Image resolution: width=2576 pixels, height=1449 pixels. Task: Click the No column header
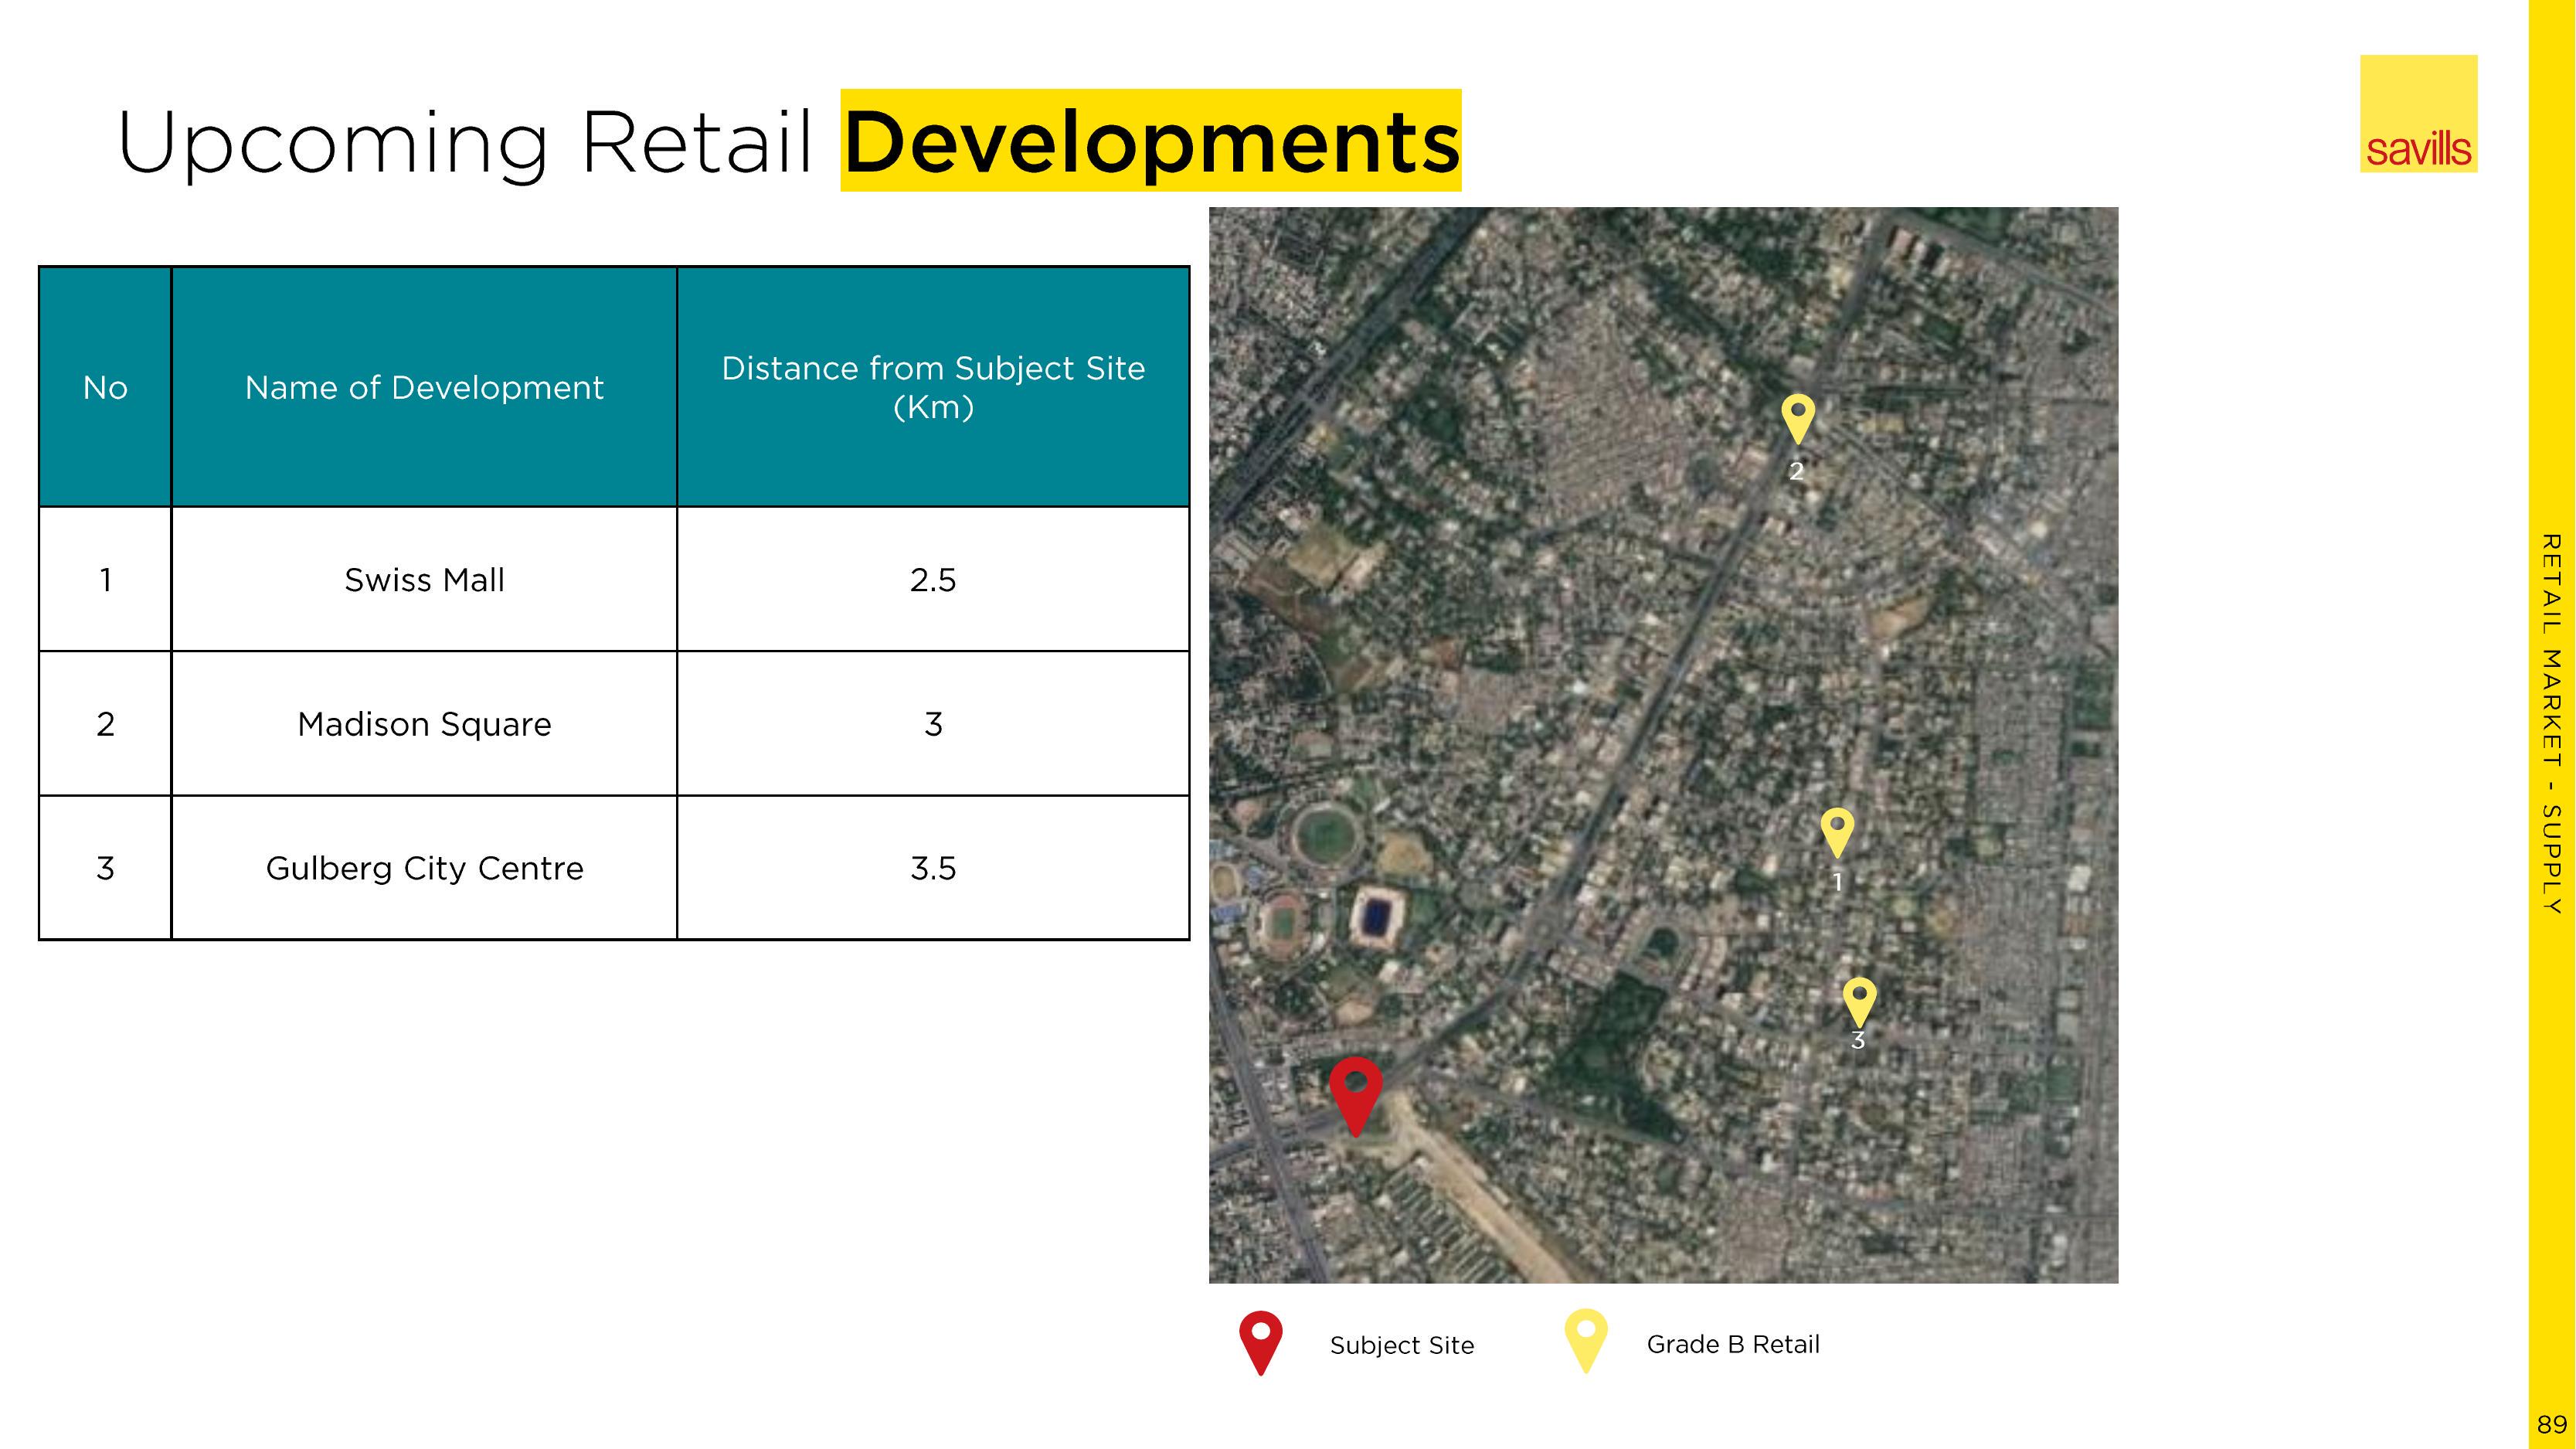tap(105, 387)
